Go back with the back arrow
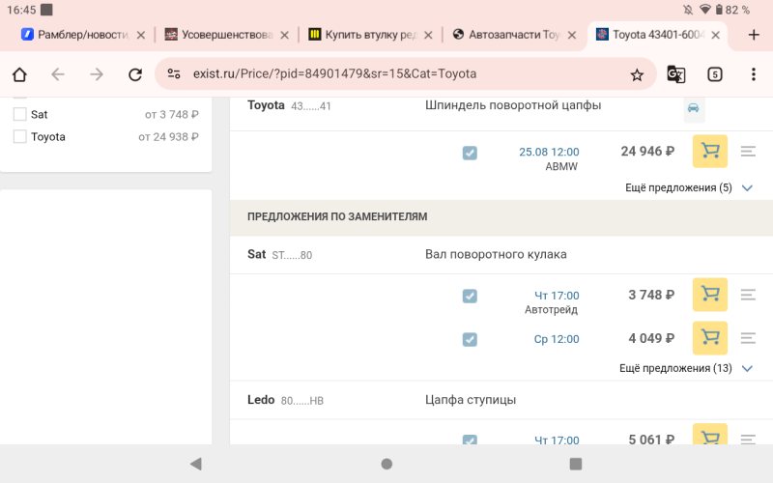This screenshot has width=773, height=483. (58, 74)
